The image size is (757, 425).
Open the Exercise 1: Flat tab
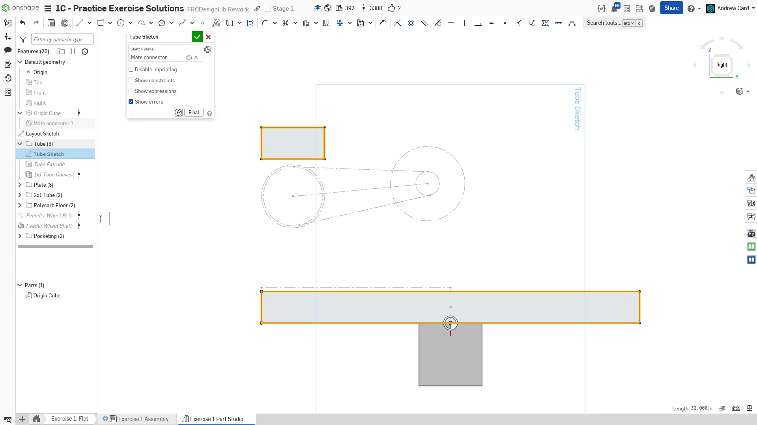69,419
